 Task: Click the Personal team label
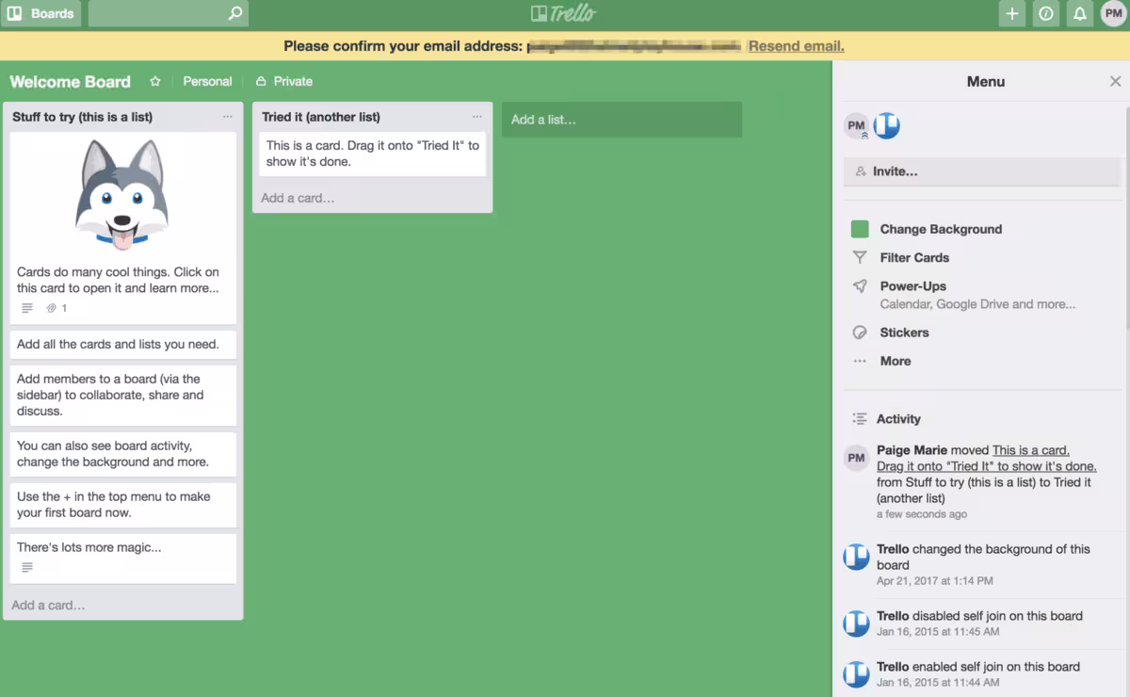point(207,81)
